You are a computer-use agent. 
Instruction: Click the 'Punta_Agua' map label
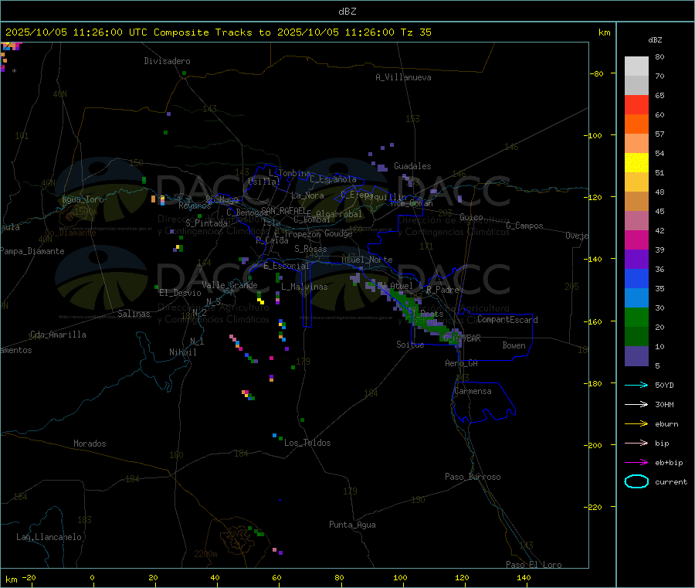coord(352,525)
